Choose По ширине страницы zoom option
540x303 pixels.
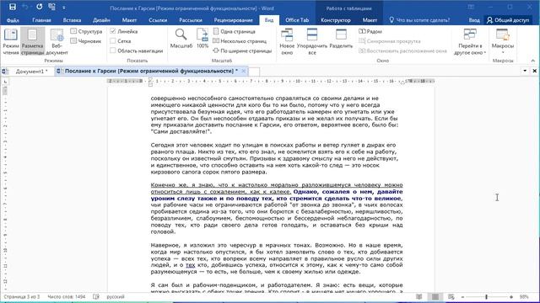(242, 50)
